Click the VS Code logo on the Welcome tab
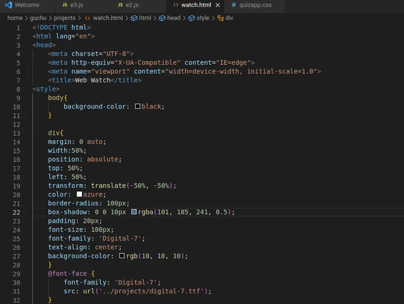This screenshot has height=304, width=404. [x=8, y=5]
